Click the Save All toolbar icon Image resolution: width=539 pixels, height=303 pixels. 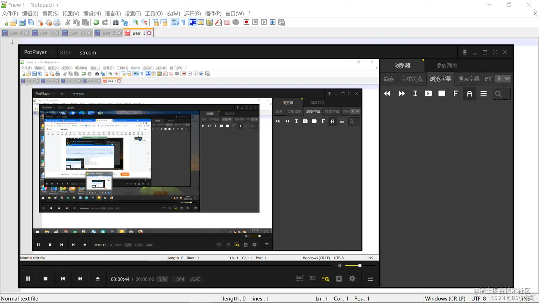[31, 22]
